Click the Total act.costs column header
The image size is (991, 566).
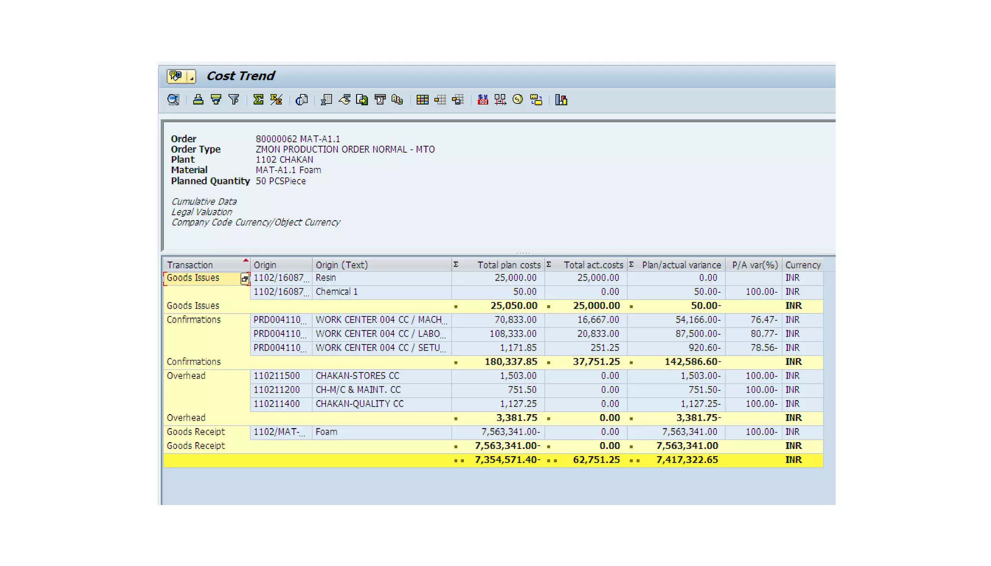point(593,265)
